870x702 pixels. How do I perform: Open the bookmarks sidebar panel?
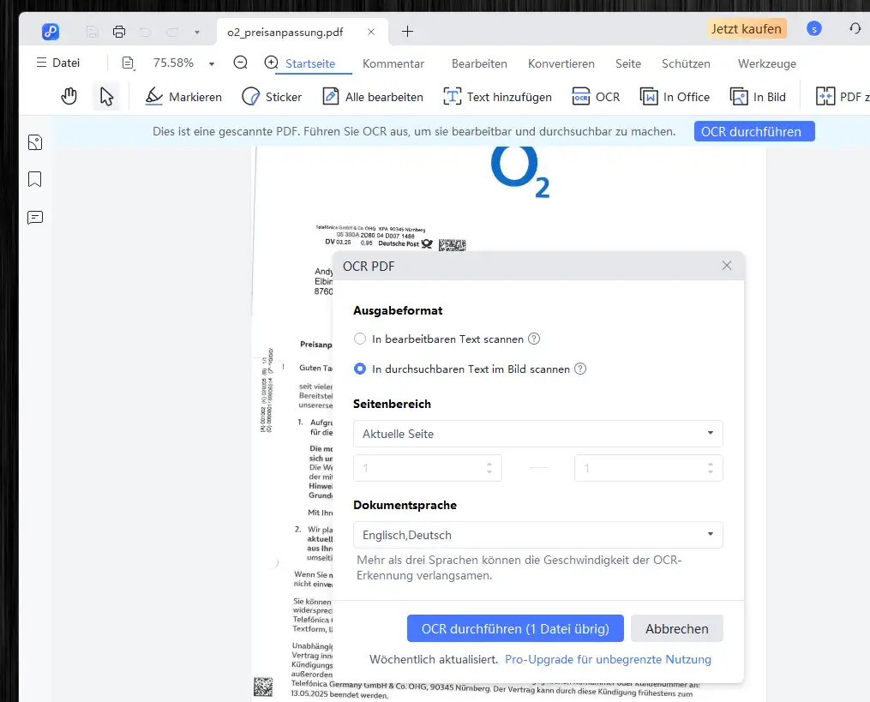pyautogui.click(x=35, y=179)
